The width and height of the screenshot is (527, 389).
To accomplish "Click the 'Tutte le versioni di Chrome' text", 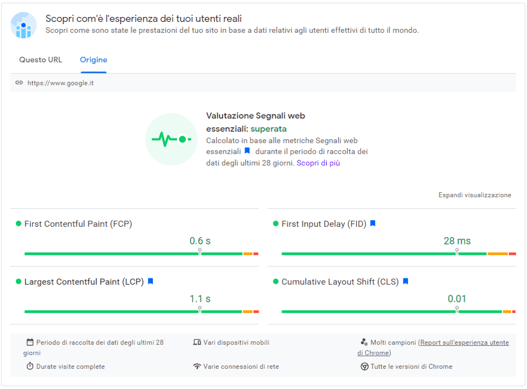I will [411, 367].
